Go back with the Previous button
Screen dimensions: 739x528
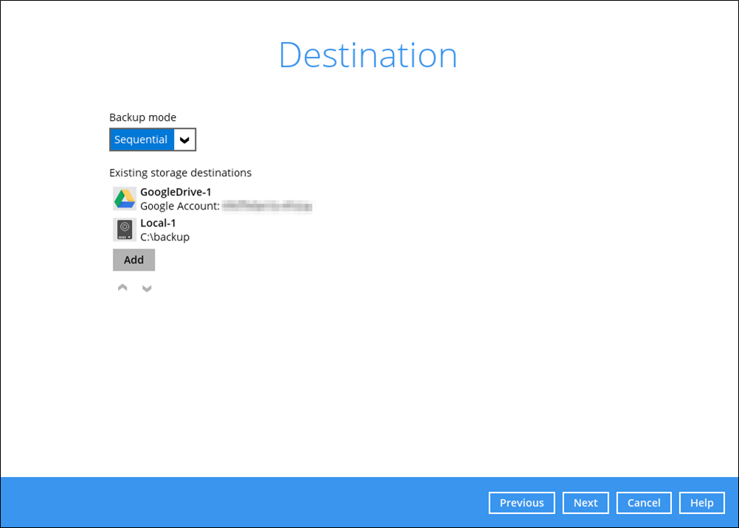pos(521,502)
